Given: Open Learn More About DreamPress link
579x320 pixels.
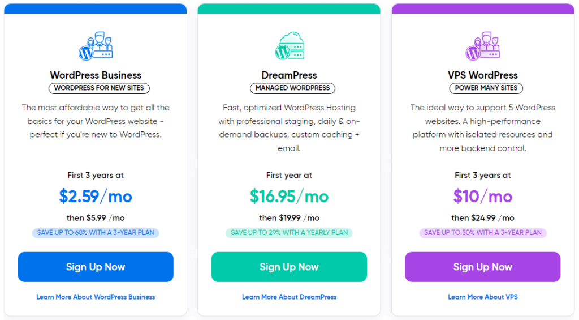Looking at the screenshot, I should tap(289, 297).
